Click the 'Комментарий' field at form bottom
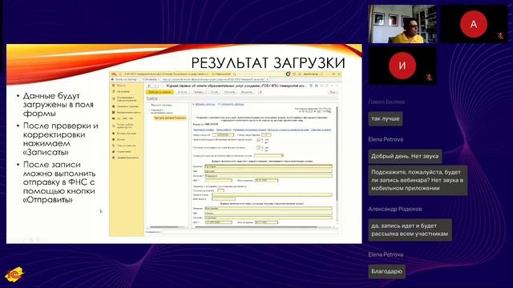The width and height of the screenshot is (513, 288). [x=250, y=232]
